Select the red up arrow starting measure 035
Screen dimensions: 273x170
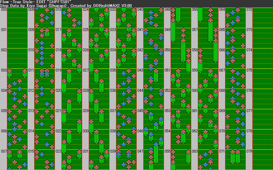point(129,71)
